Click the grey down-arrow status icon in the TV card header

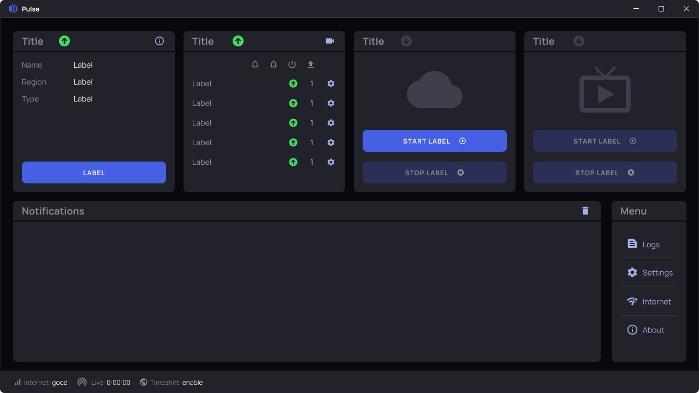[579, 41]
